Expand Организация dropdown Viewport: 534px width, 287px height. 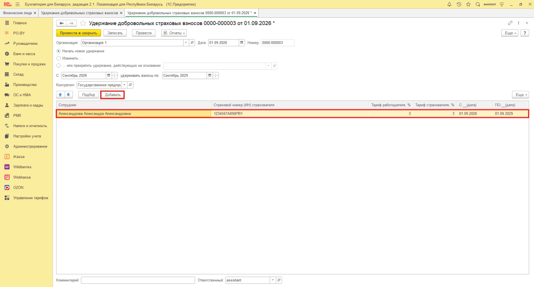pyautogui.click(x=186, y=43)
